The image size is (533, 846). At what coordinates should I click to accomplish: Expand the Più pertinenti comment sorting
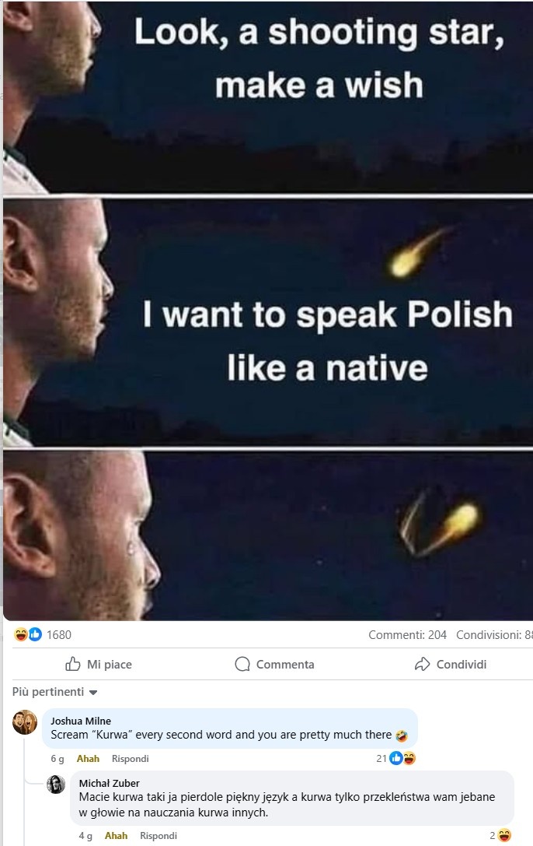54,692
